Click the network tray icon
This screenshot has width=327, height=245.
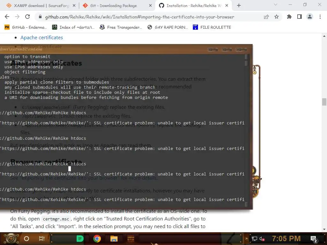coord(254,239)
